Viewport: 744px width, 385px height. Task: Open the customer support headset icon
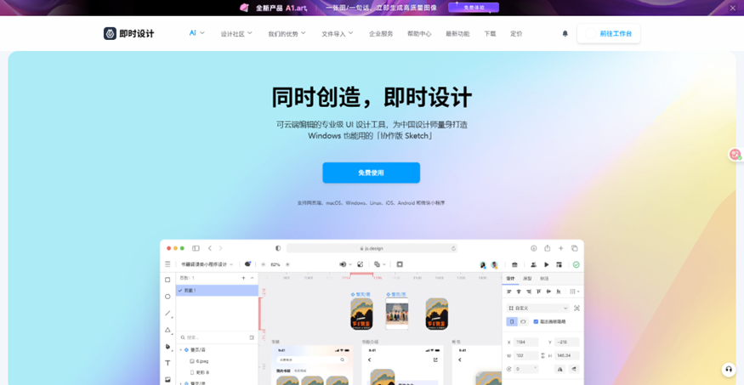pos(729,370)
